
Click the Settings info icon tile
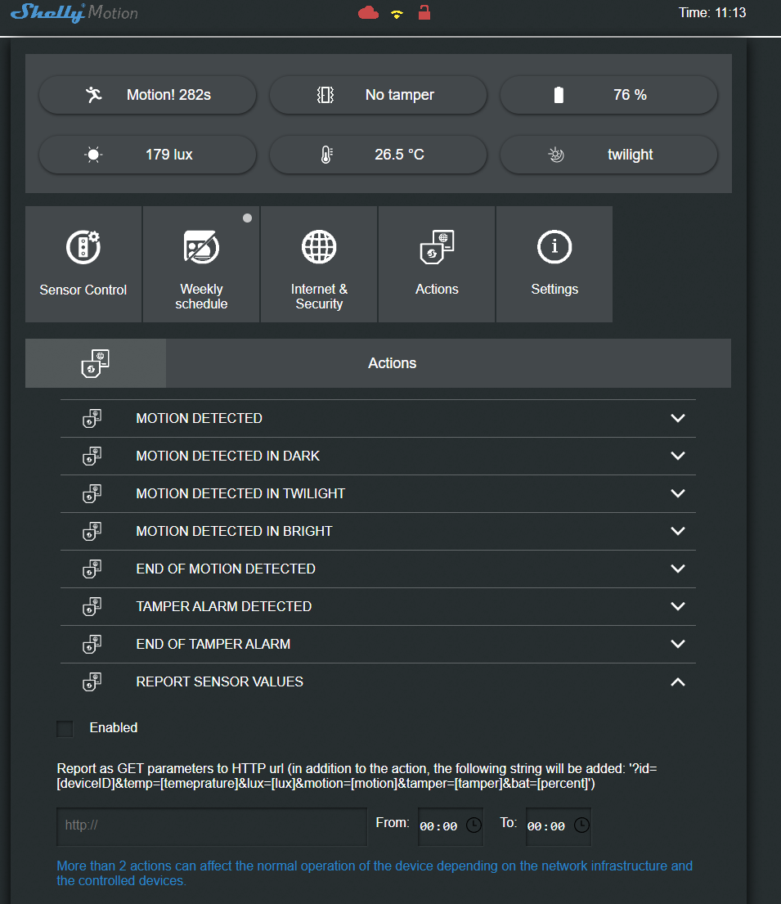pyautogui.click(x=554, y=246)
